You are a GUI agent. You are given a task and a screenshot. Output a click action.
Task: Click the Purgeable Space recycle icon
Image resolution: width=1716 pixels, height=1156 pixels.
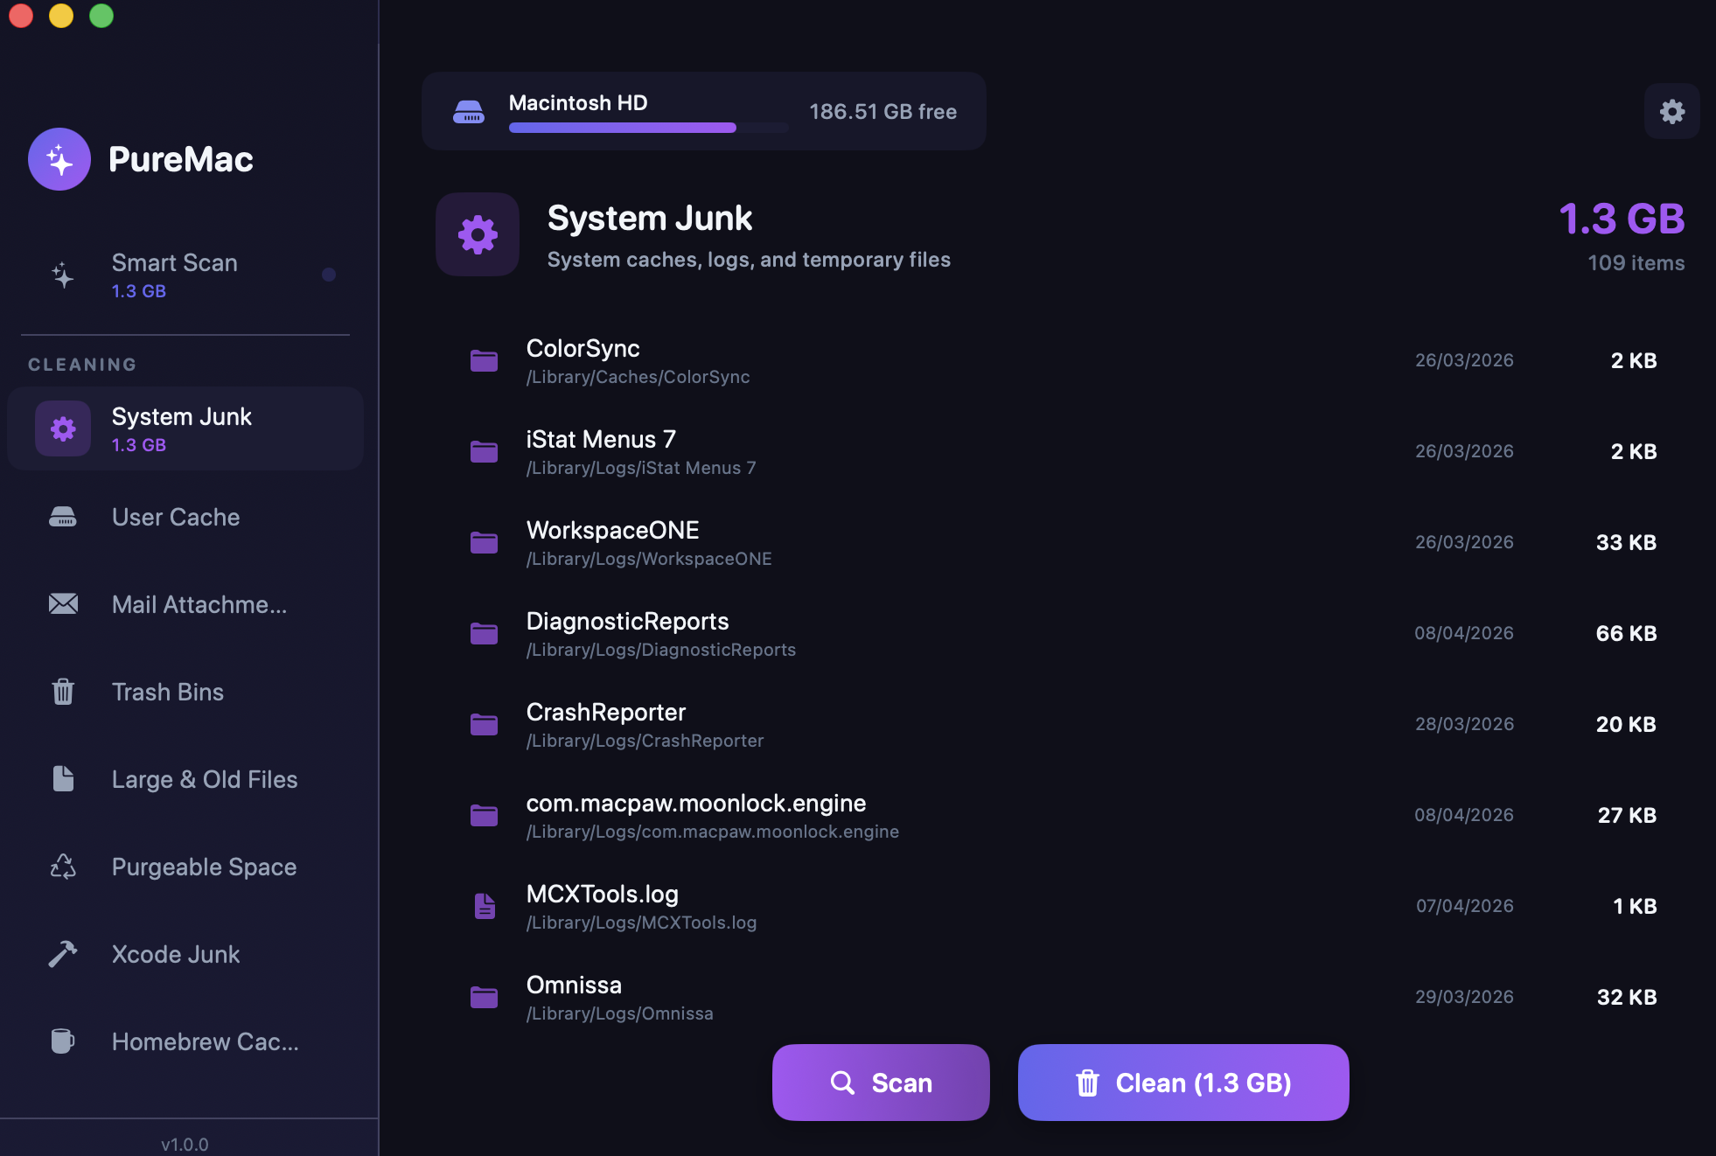pos(62,867)
